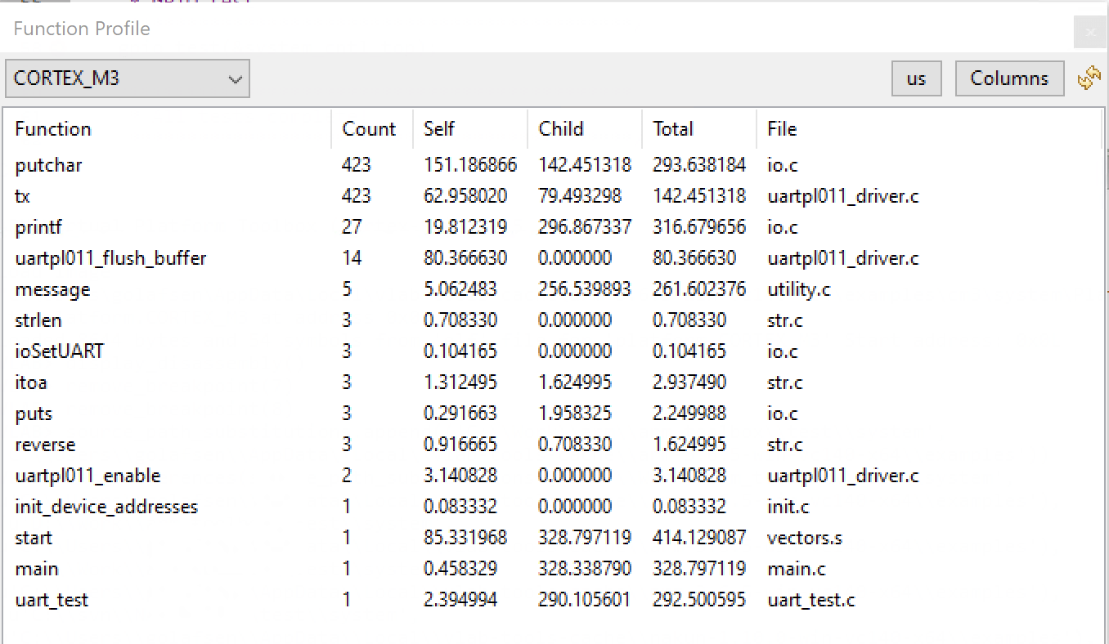Viewport: 1109px width, 644px height.
Task: Click Self value 151.186866
Action: tap(470, 165)
